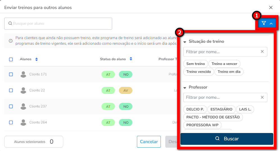Tick the checkbox for Cliente 22
The width and height of the screenshot is (280, 151).
[11, 90]
